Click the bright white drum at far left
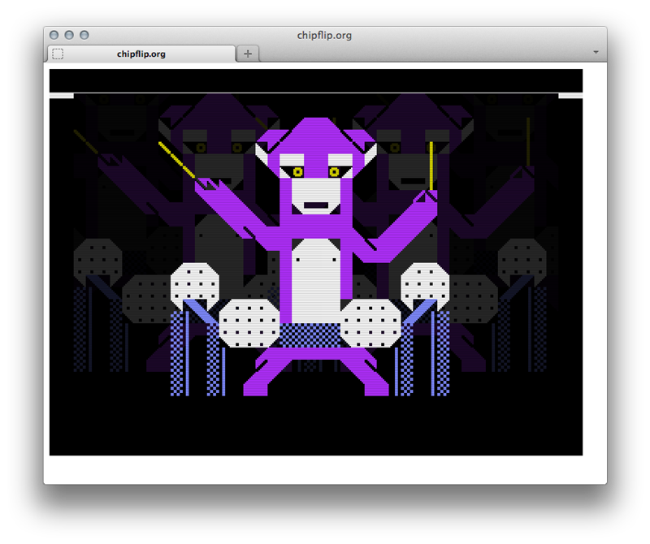Screen dimensions: 650x544 coord(195,284)
